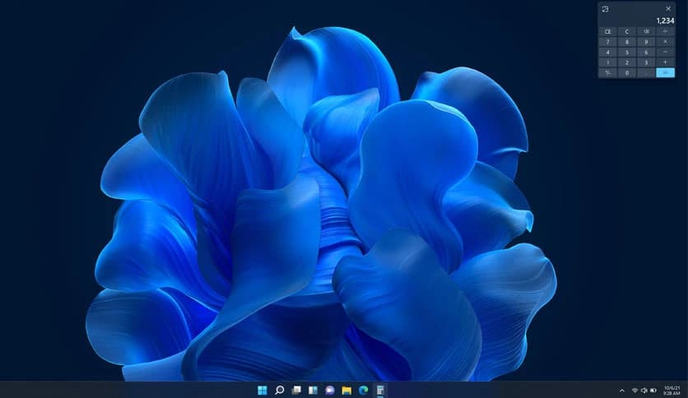Open the date and time flyout

[x=672, y=391]
